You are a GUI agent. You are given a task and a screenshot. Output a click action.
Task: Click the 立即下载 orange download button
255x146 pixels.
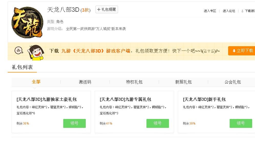pyautogui.click(x=242, y=51)
